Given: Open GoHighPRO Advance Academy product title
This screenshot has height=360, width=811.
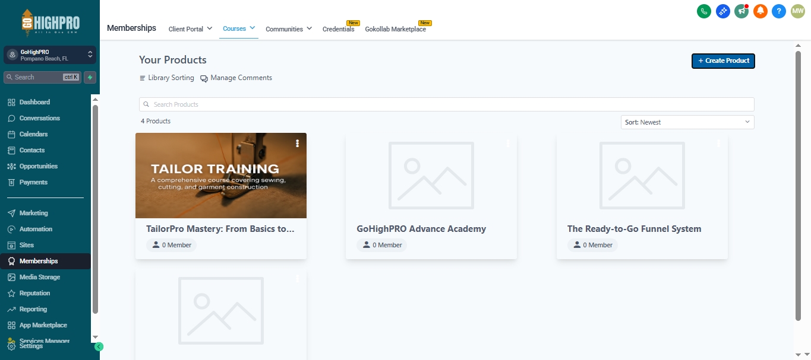Looking at the screenshot, I should [421, 228].
